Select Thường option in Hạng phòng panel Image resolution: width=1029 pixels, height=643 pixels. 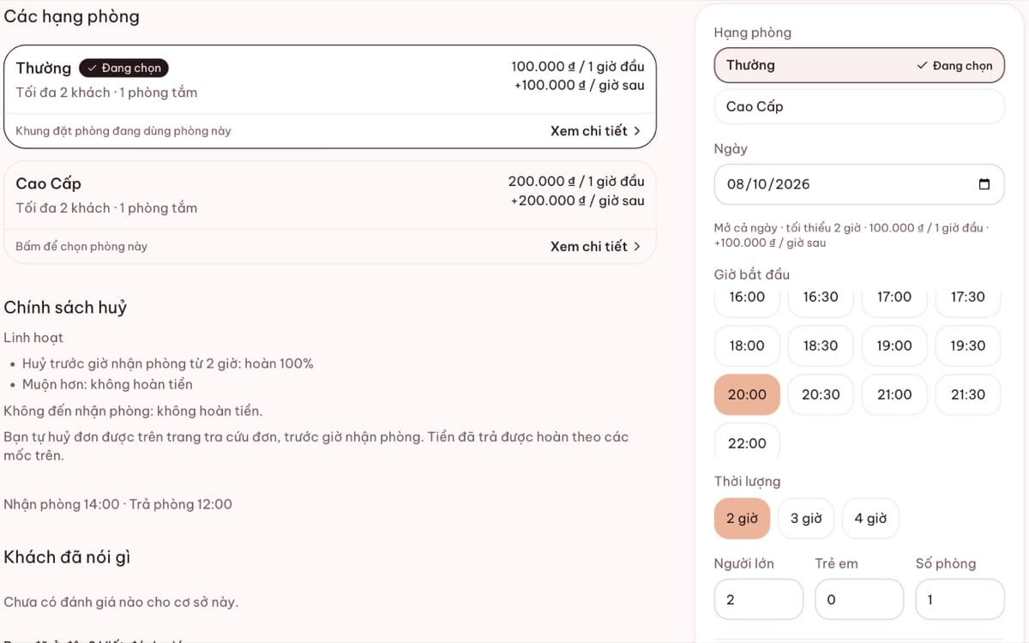859,65
